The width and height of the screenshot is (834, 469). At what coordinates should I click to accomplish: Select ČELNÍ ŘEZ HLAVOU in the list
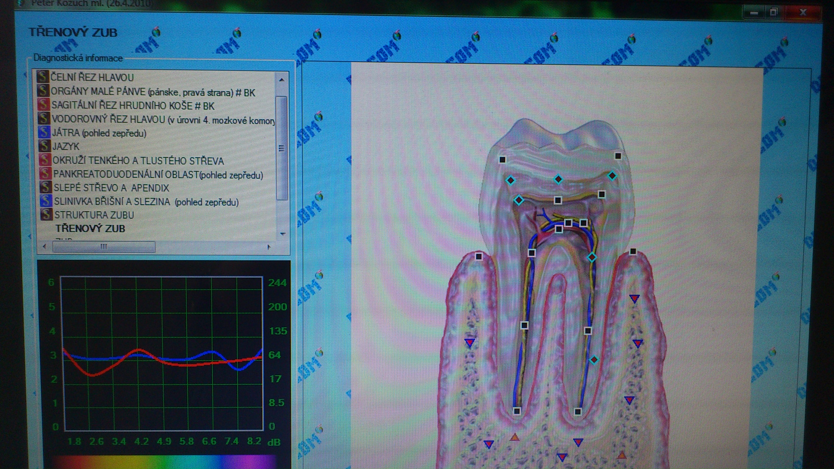92,78
